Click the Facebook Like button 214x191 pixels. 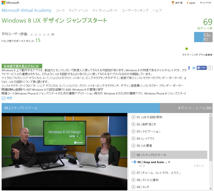click(202, 68)
